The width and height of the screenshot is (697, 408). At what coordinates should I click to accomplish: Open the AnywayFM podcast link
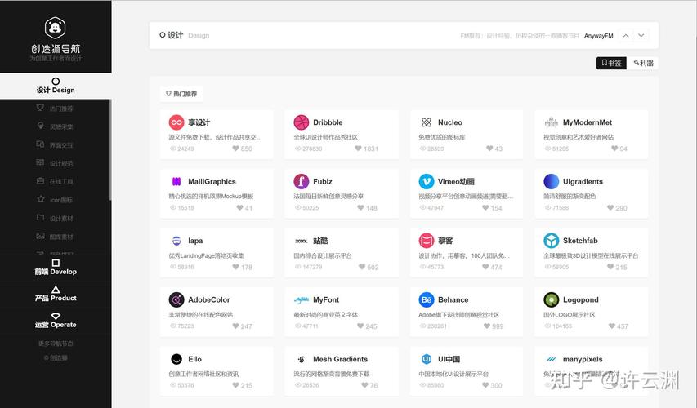click(x=598, y=36)
